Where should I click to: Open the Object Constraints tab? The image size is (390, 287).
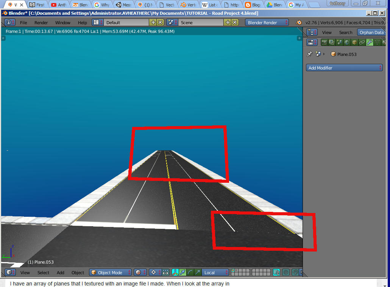[362, 42]
